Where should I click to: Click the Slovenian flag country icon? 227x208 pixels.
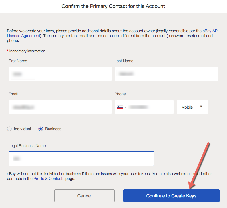pos(120,107)
